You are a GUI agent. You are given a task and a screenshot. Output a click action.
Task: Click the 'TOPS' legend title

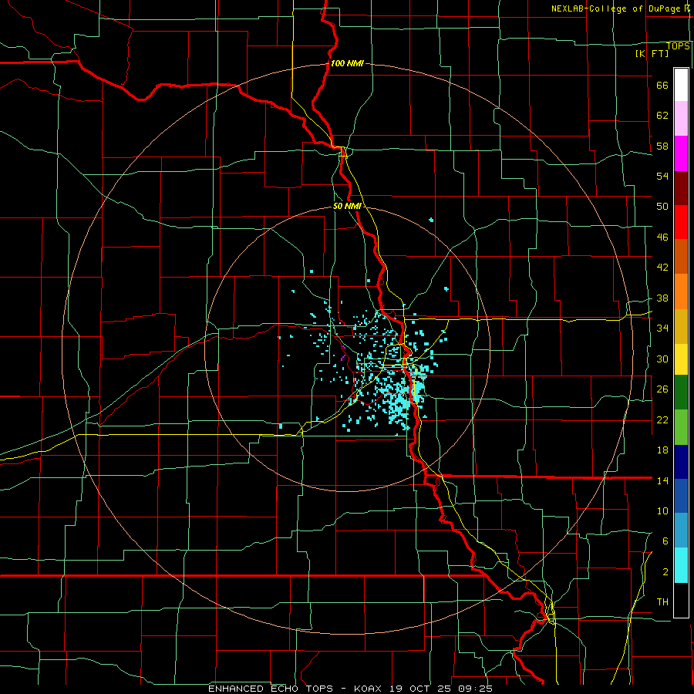click(678, 46)
